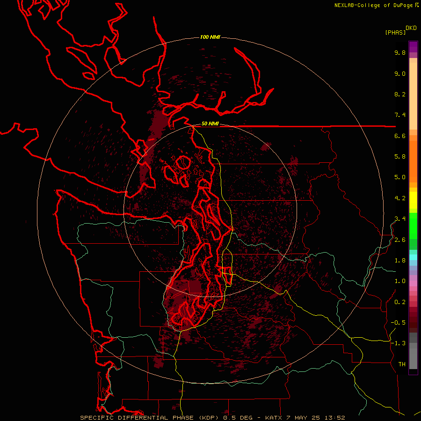Click the 50 NMI range ring label
This screenshot has width=421, height=421.
coord(210,123)
